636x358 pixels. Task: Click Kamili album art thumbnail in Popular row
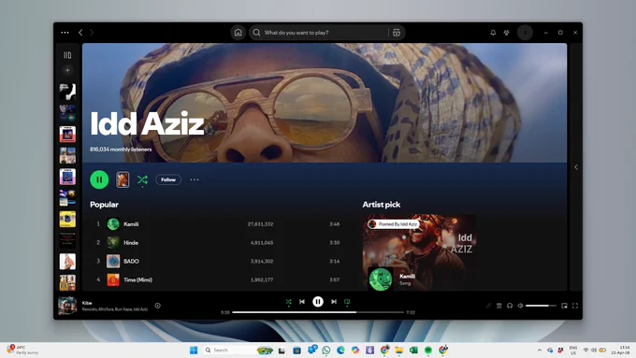pyautogui.click(x=113, y=224)
